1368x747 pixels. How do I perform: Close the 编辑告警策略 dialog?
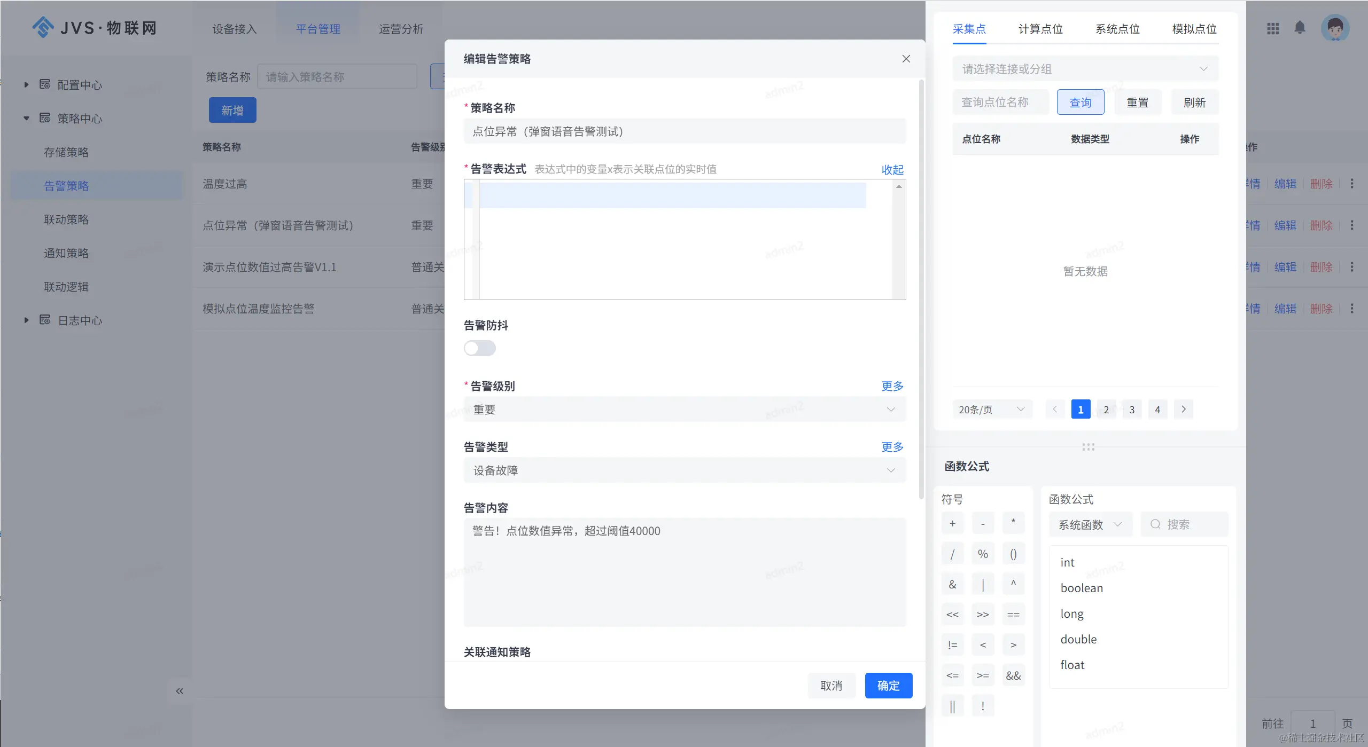click(x=906, y=59)
